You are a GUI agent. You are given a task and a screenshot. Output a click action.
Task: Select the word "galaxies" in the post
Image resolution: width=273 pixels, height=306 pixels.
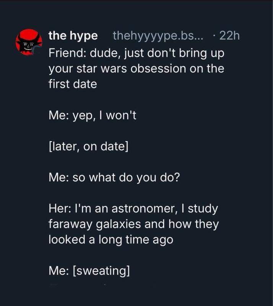[x=118, y=225]
